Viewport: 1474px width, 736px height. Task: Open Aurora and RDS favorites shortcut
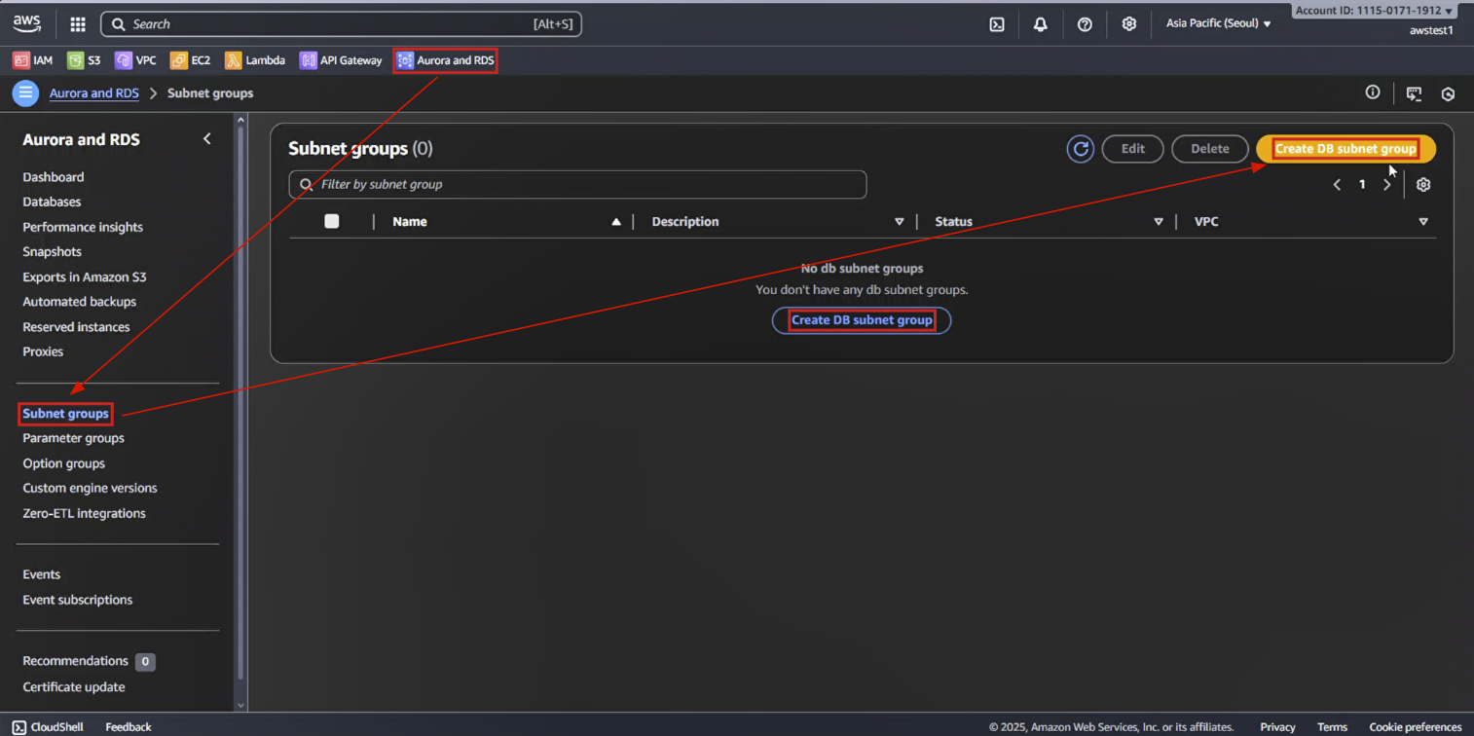[446, 60]
